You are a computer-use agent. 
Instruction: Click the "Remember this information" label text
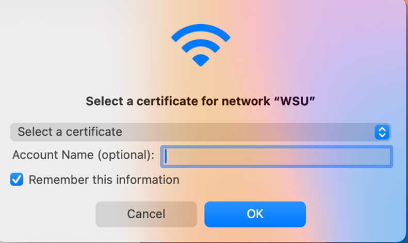pos(104,180)
